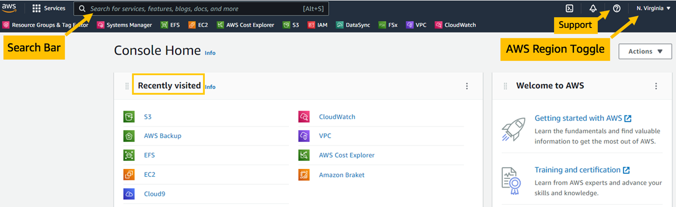This screenshot has height=207, width=676.
Task: Click the VPC icon in Recently visited
Action: click(x=304, y=136)
